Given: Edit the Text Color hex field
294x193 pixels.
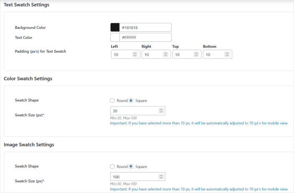Looking at the screenshot, I should pos(145,38).
